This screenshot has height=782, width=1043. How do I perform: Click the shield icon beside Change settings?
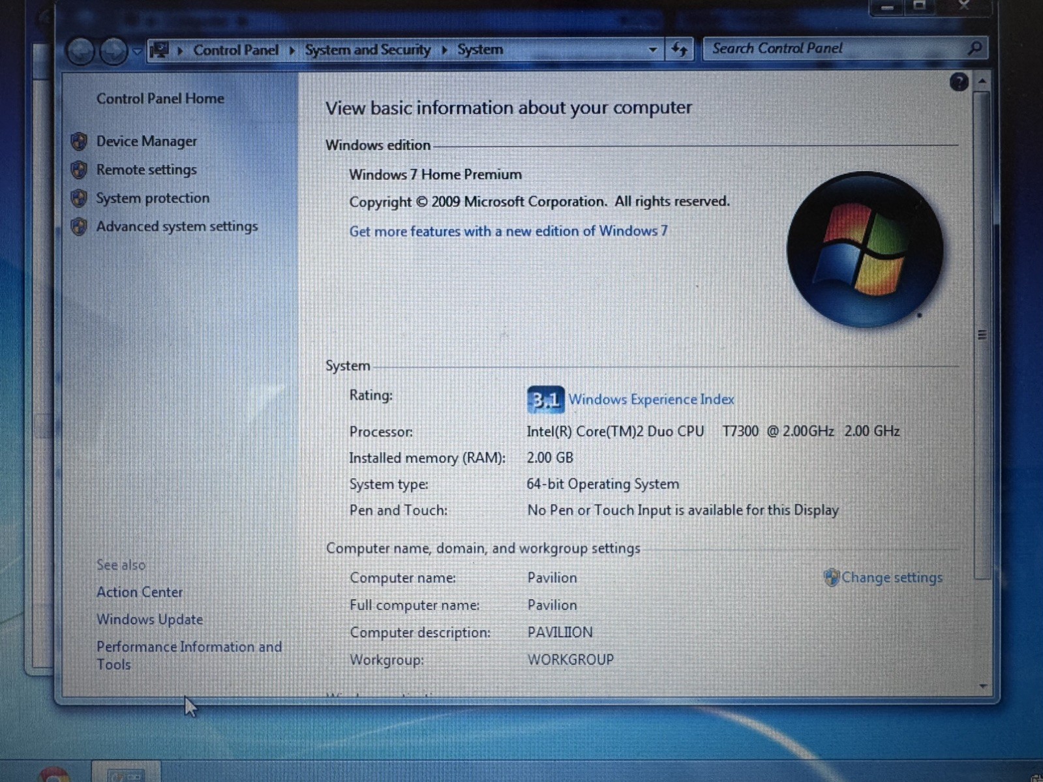[831, 577]
